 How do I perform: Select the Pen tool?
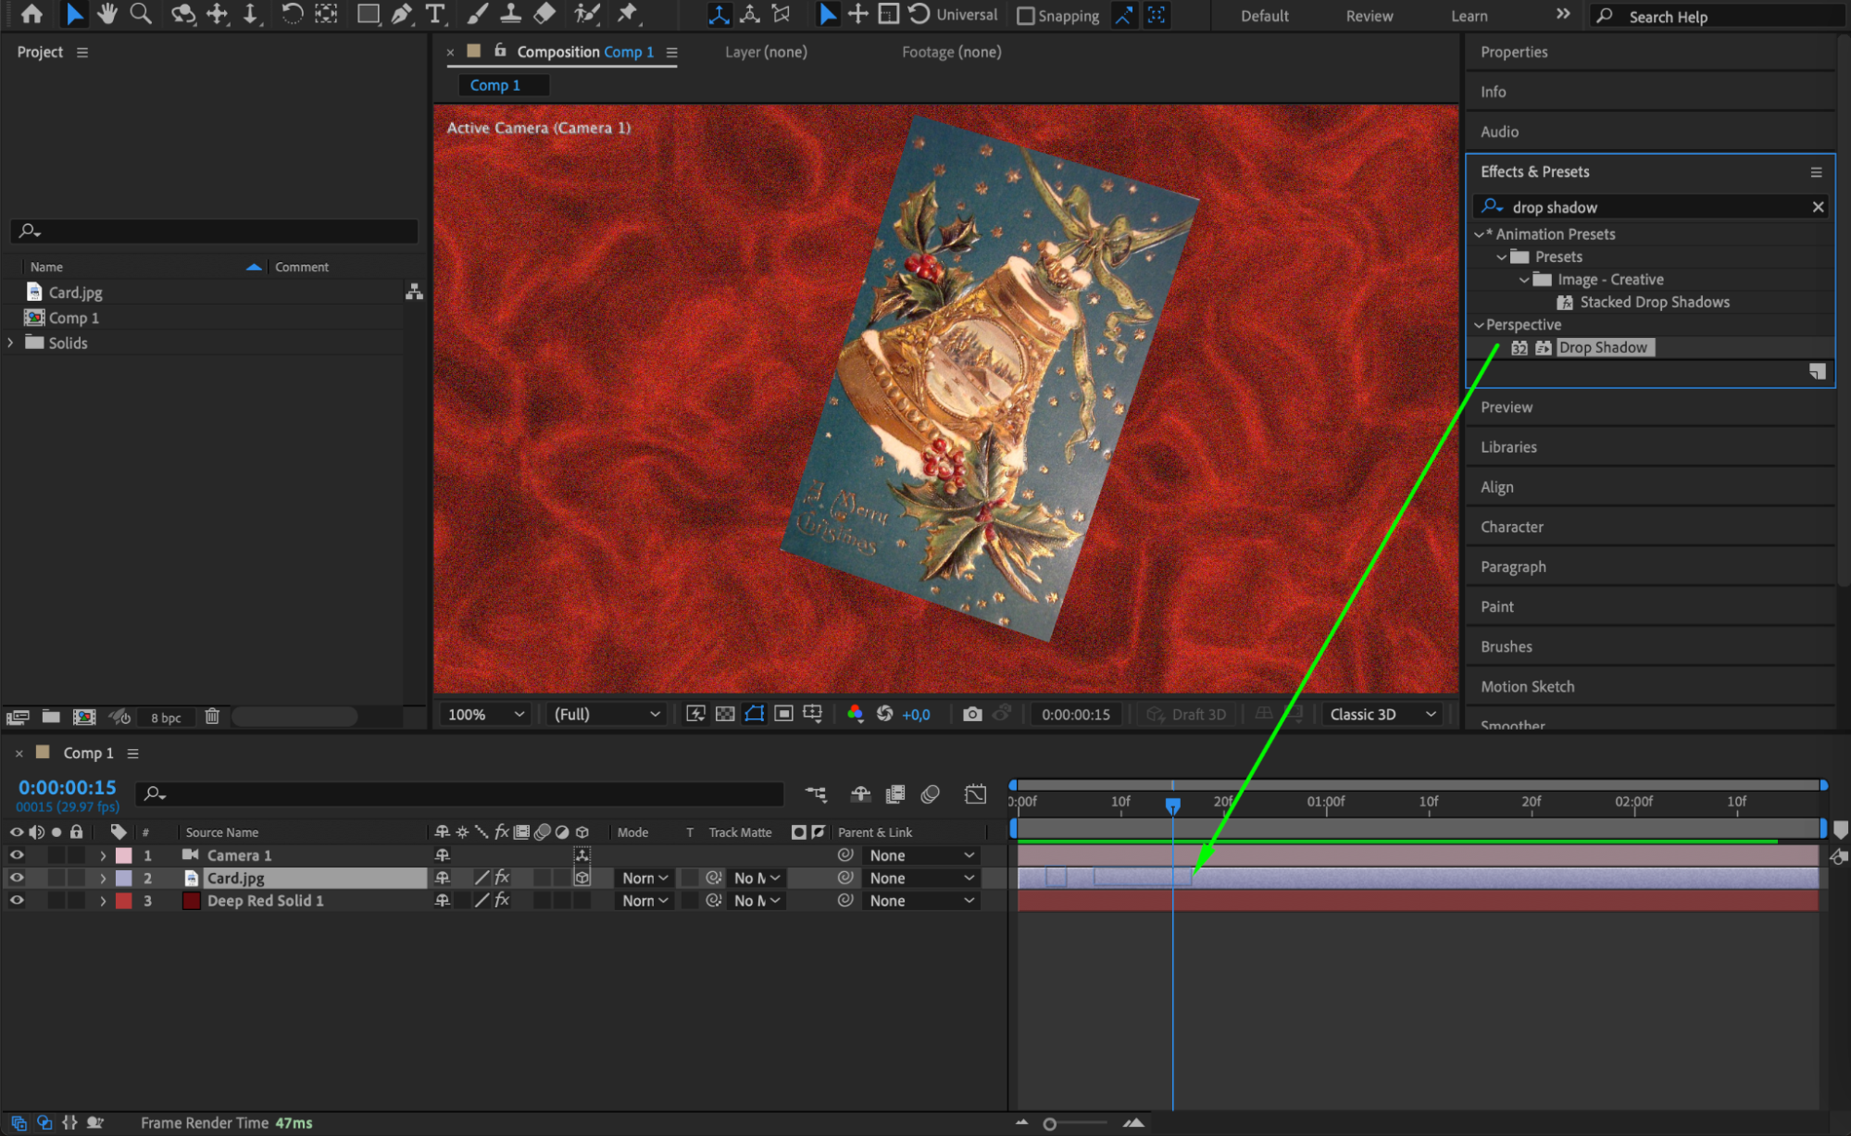pos(402,14)
